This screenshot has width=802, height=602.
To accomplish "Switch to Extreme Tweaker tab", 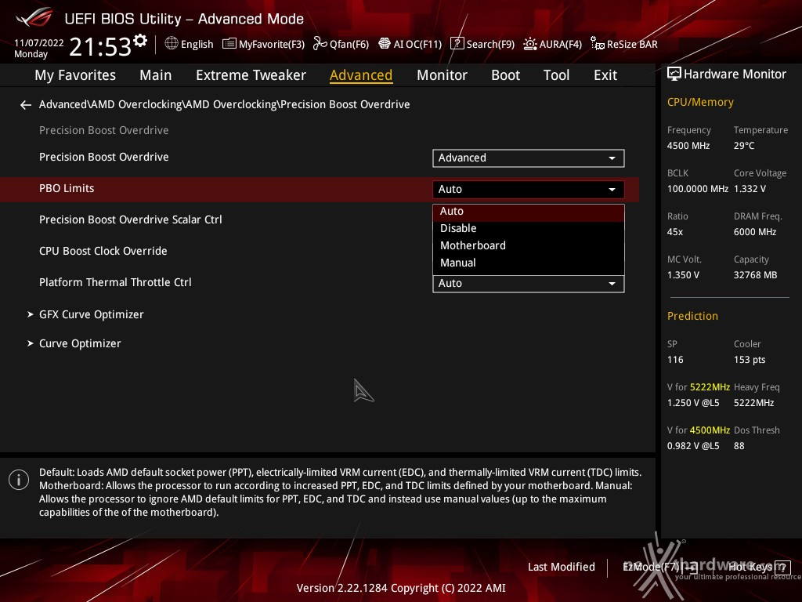I will [x=251, y=75].
